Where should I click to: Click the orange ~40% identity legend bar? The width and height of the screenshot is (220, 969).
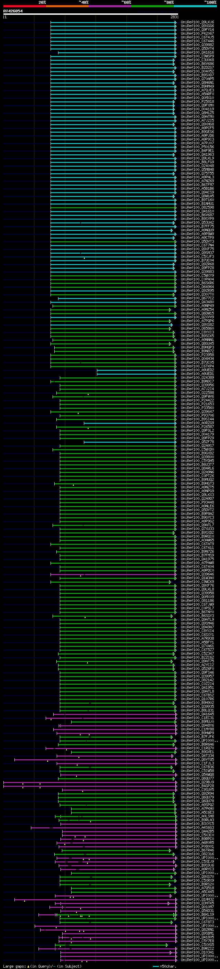click(x=67, y=6)
